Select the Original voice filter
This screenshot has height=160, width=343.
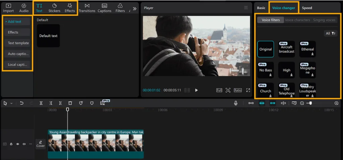265,49
